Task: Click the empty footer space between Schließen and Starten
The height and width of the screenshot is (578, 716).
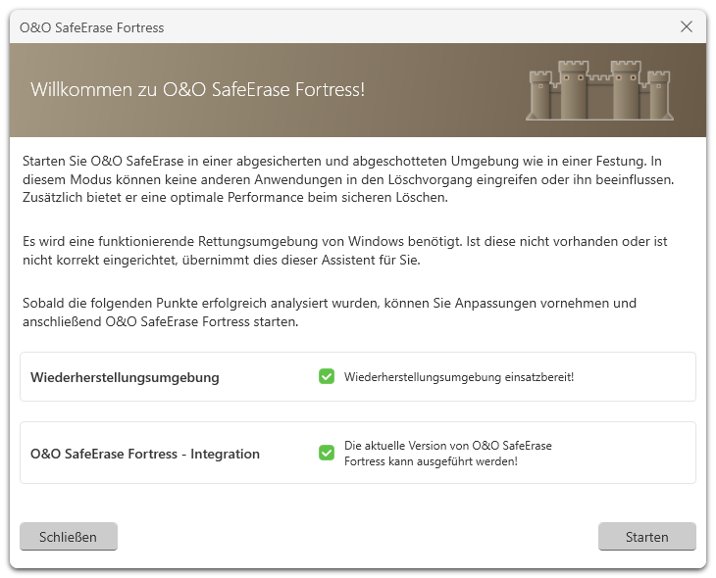Action: coord(358,537)
